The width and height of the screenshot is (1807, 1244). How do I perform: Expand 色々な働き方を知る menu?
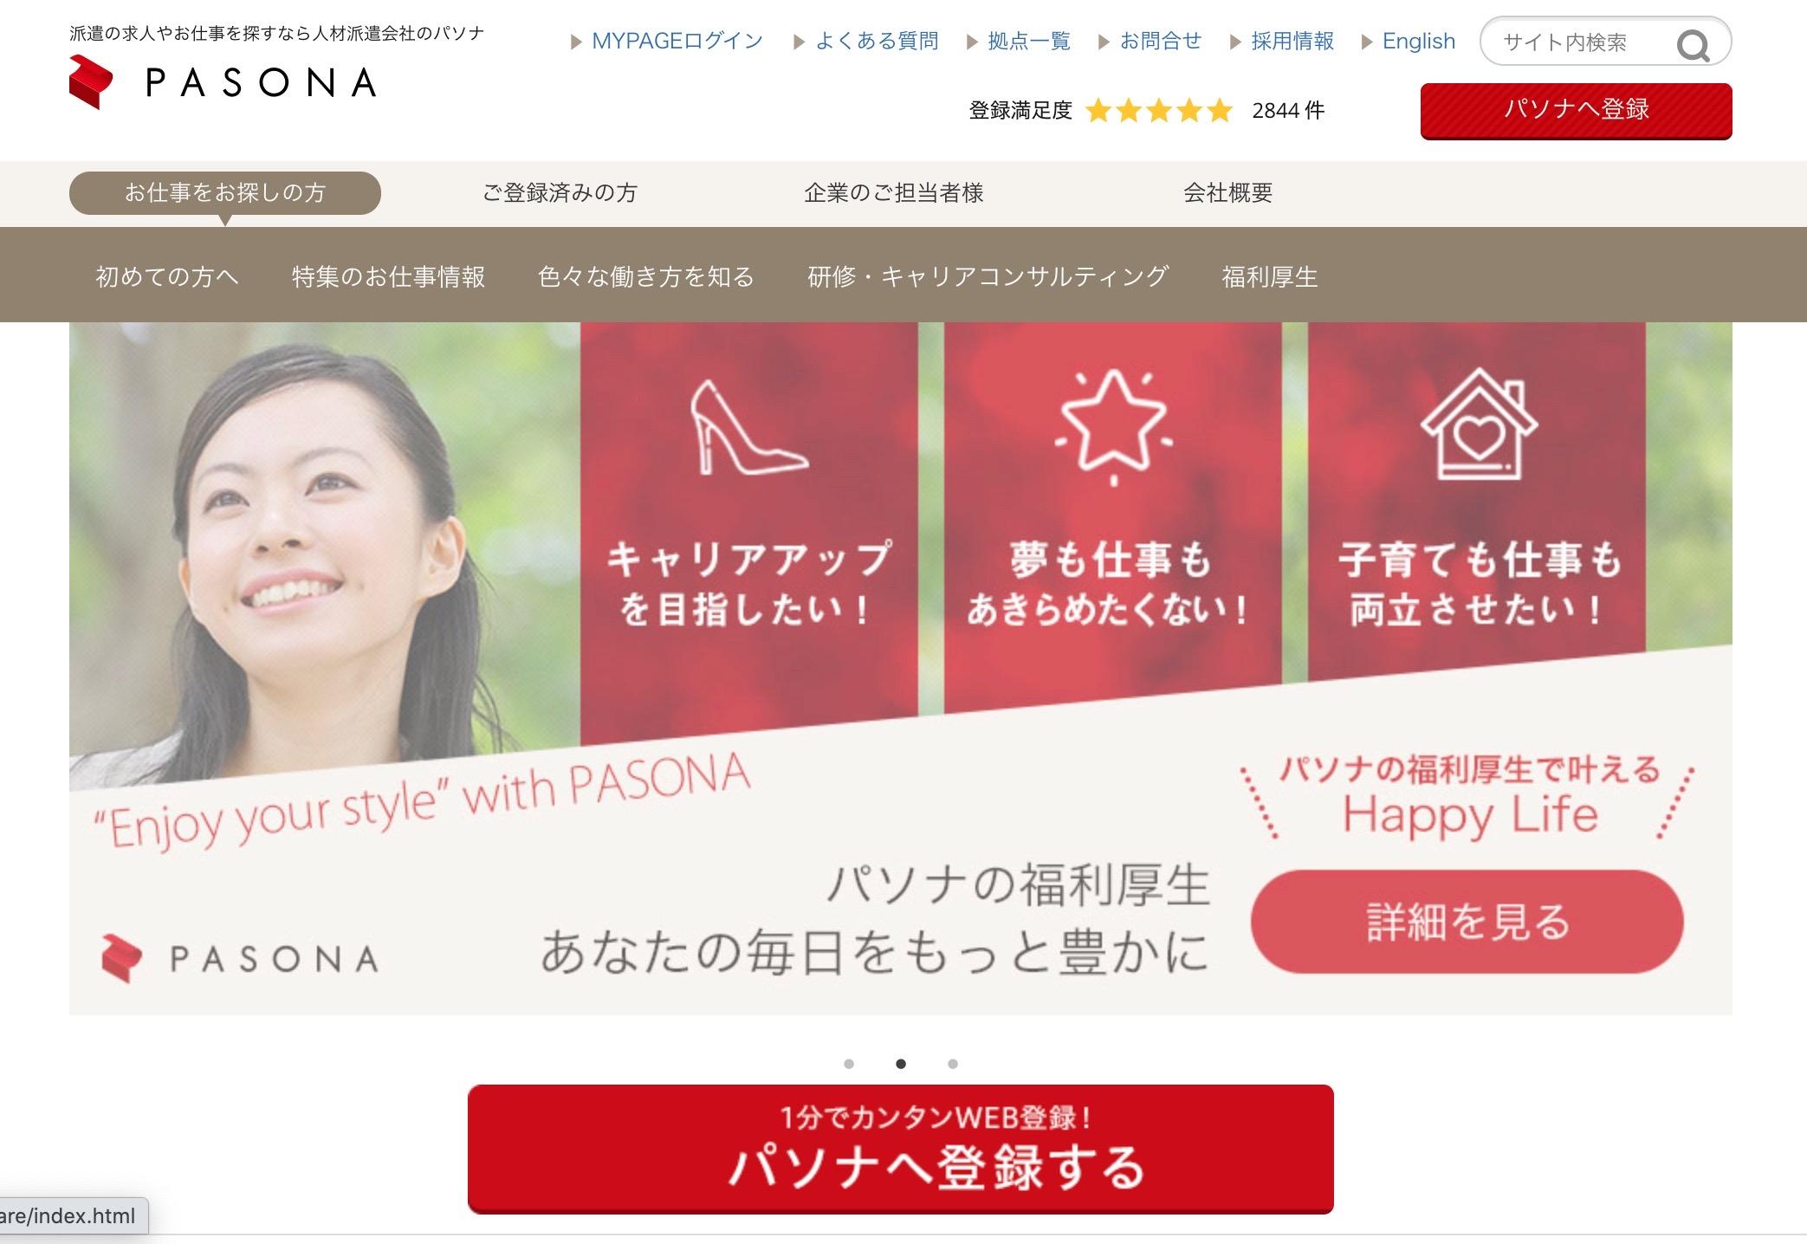pos(645,276)
